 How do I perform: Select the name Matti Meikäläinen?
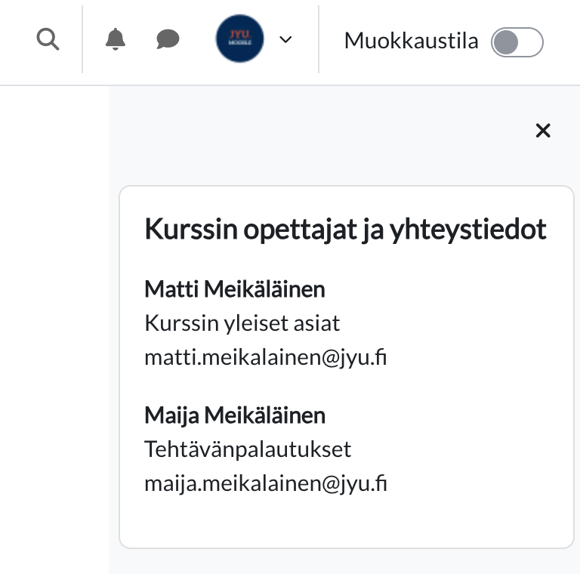click(234, 289)
